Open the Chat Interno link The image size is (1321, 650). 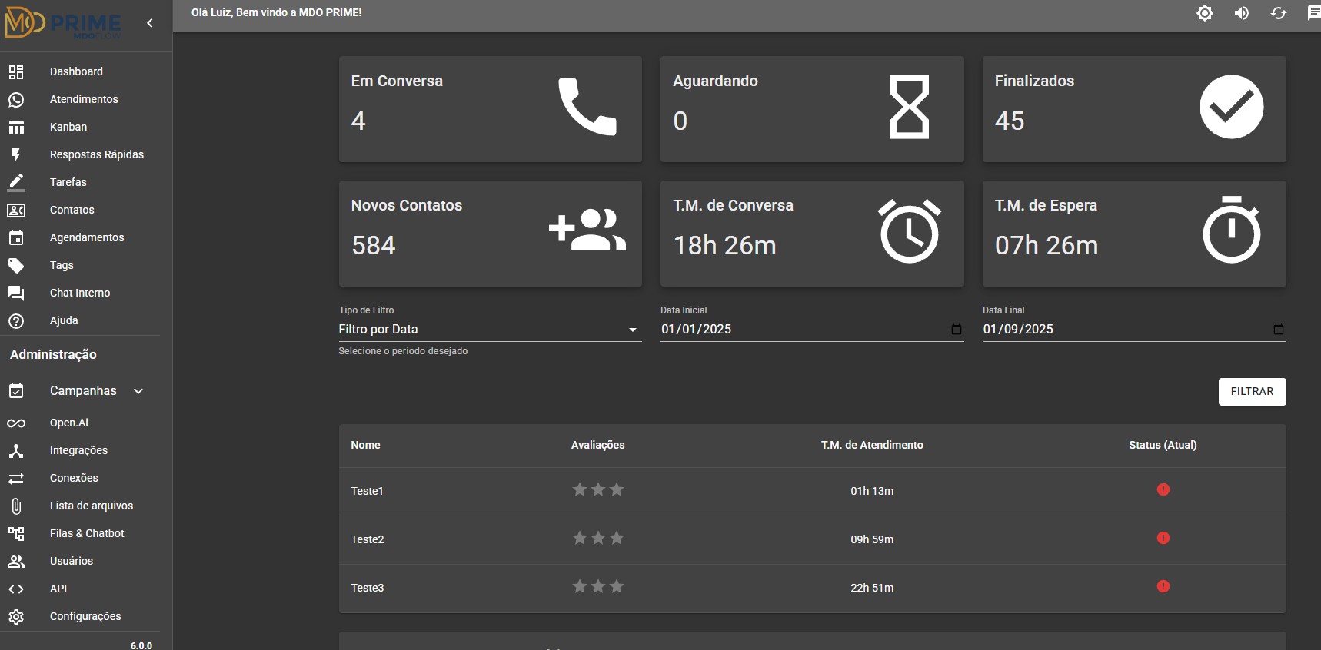(80, 293)
